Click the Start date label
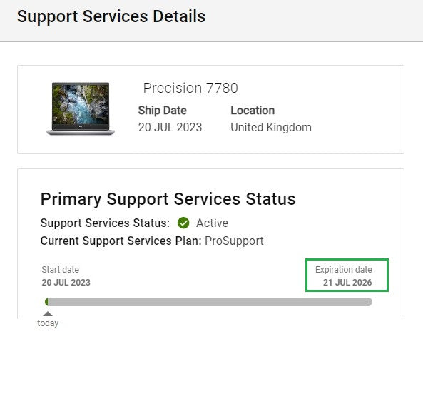Screen dimensions: 423x399 61,269
